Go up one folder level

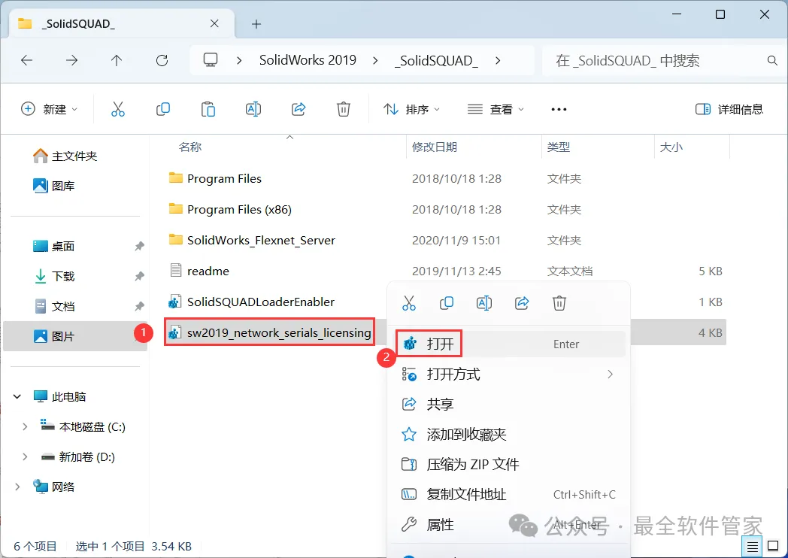point(117,61)
